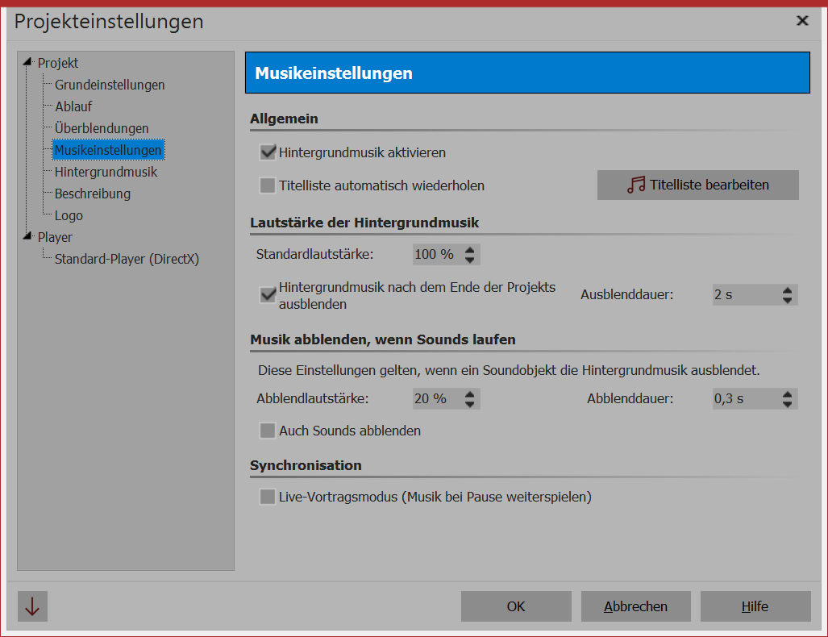Toggle Hintergrundmusik aktivieren checkbox

[268, 152]
